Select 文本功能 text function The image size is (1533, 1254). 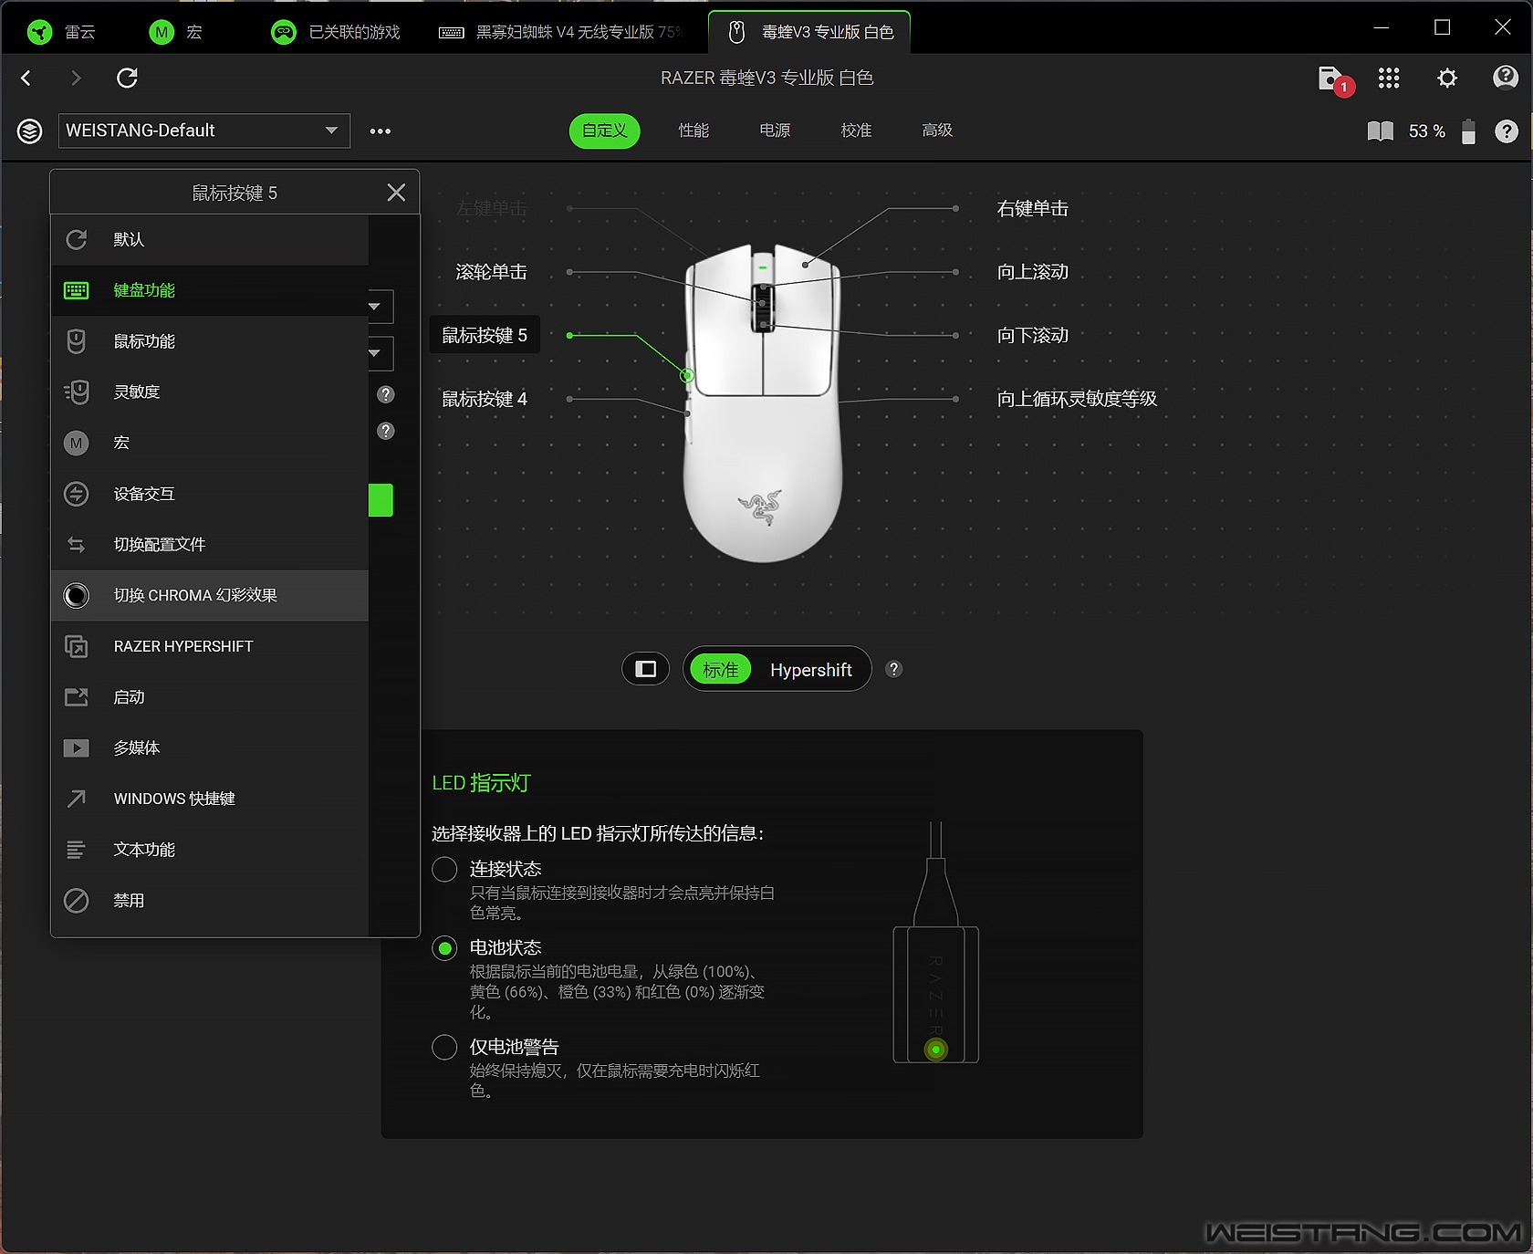(210, 850)
